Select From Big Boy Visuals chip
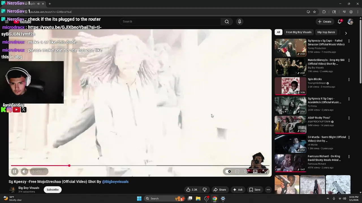The width and height of the screenshot is (362, 203). [299, 32]
